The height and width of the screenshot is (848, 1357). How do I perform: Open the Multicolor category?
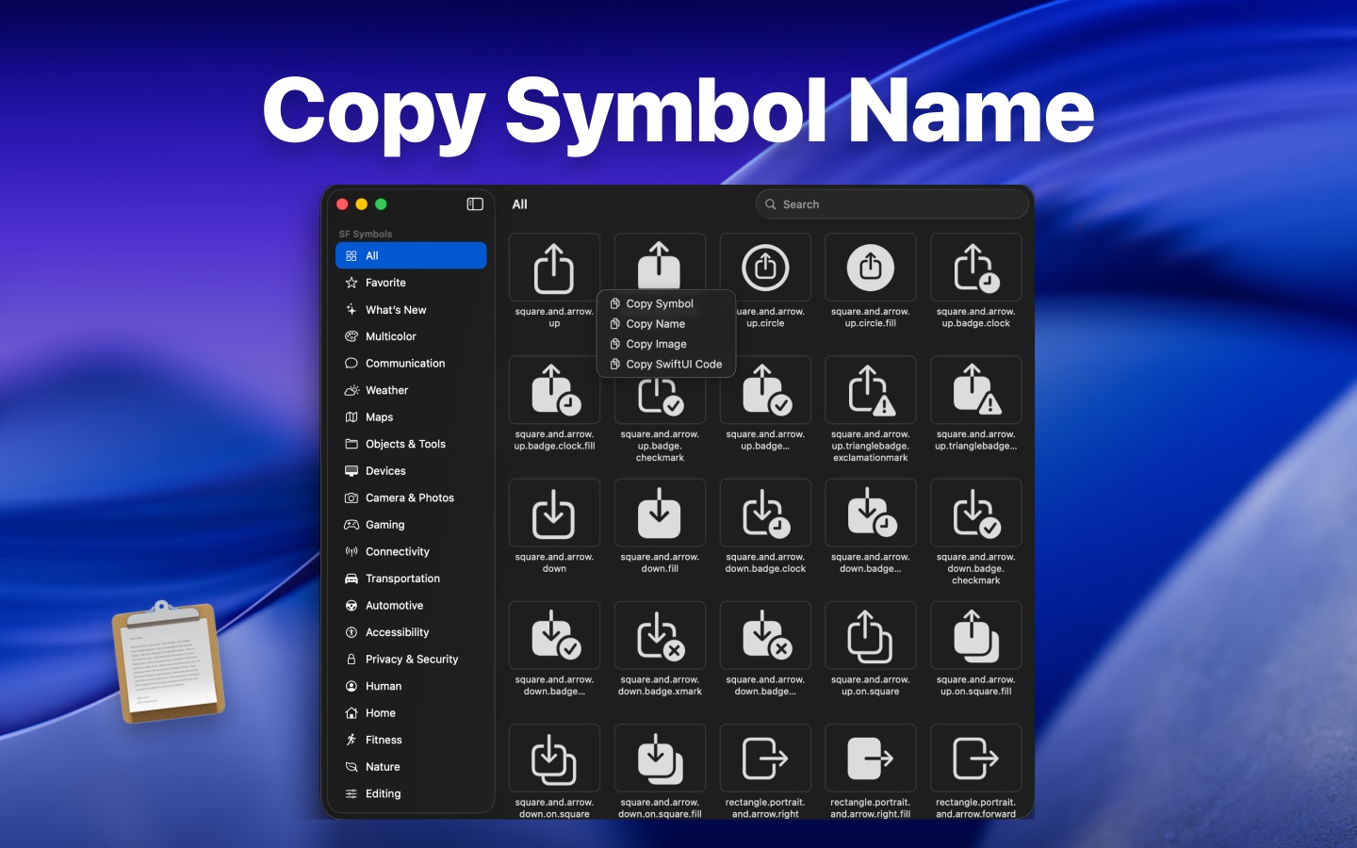coord(411,336)
